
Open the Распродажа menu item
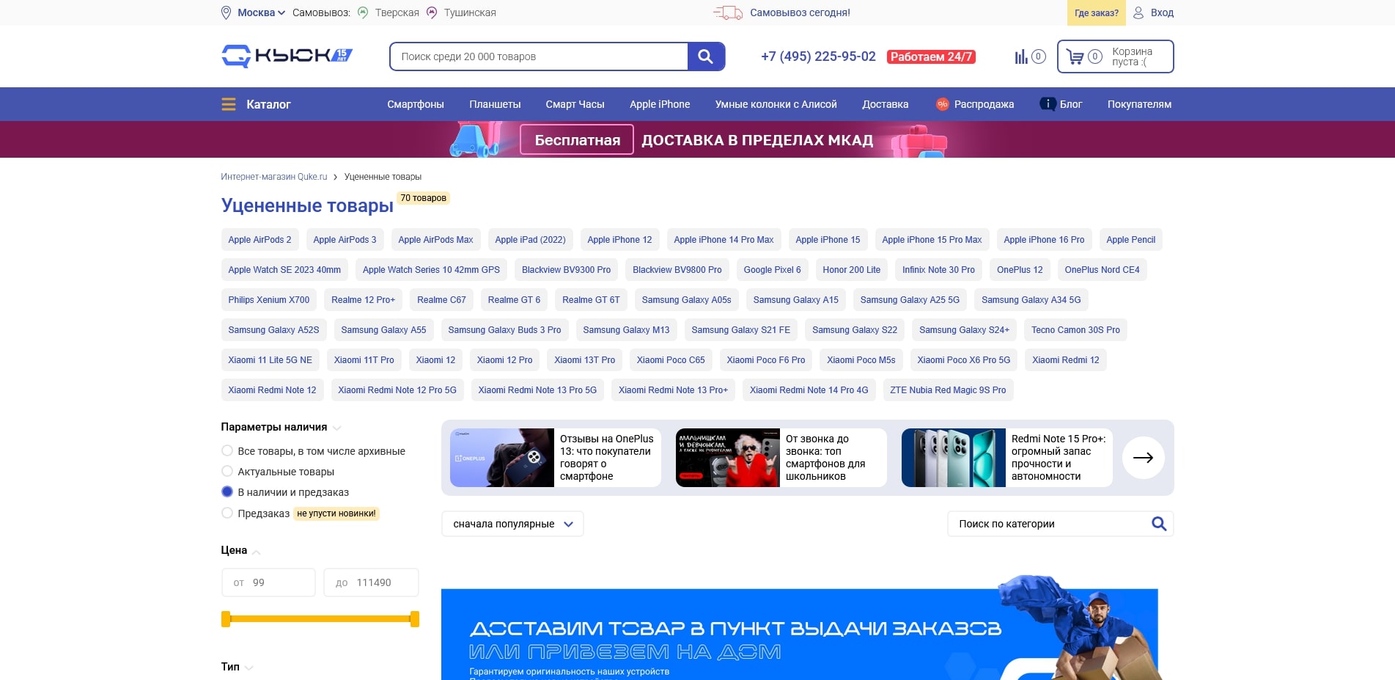pyautogui.click(x=984, y=103)
